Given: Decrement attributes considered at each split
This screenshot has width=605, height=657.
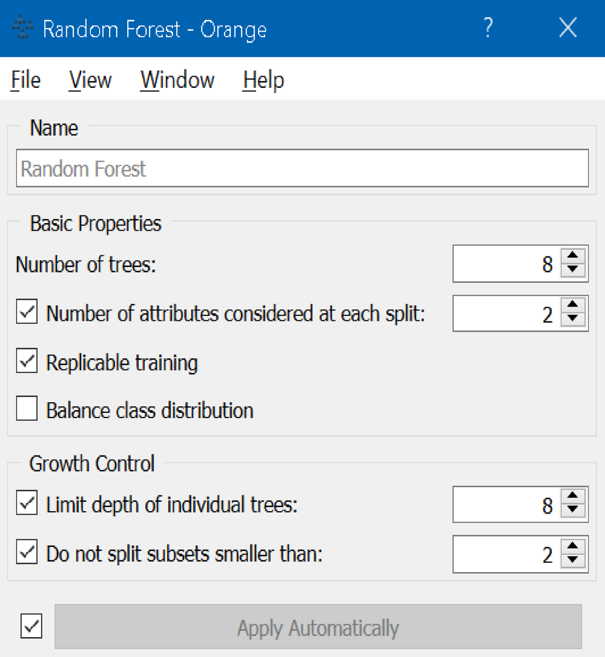Looking at the screenshot, I should tap(573, 320).
